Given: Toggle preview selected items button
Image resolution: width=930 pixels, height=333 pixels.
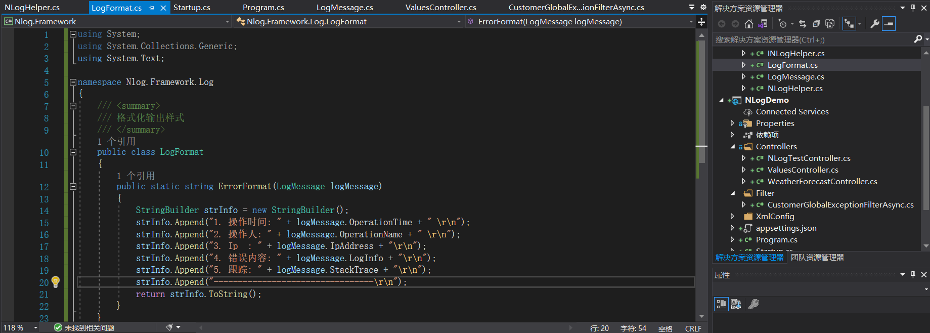Looking at the screenshot, I should pyautogui.click(x=889, y=24).
